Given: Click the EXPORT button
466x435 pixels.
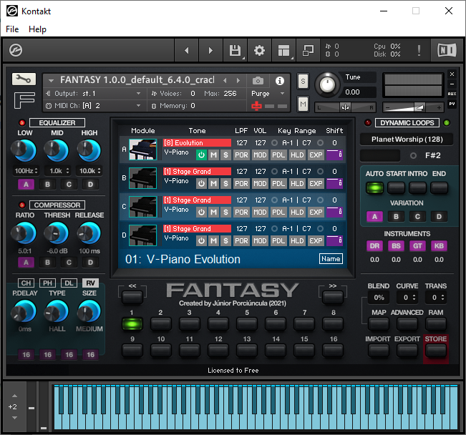Looking at the screenshot, I should pyautogui.click(x=407, y=350).
